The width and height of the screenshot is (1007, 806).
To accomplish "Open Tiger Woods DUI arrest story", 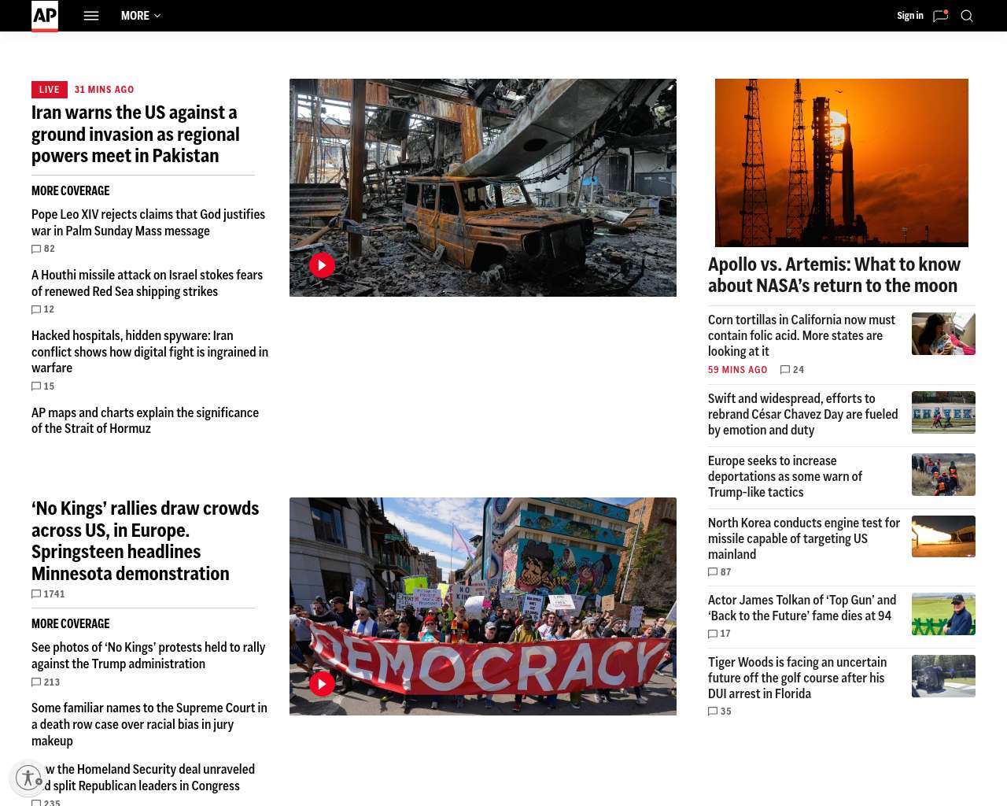I will click(797, 678).
